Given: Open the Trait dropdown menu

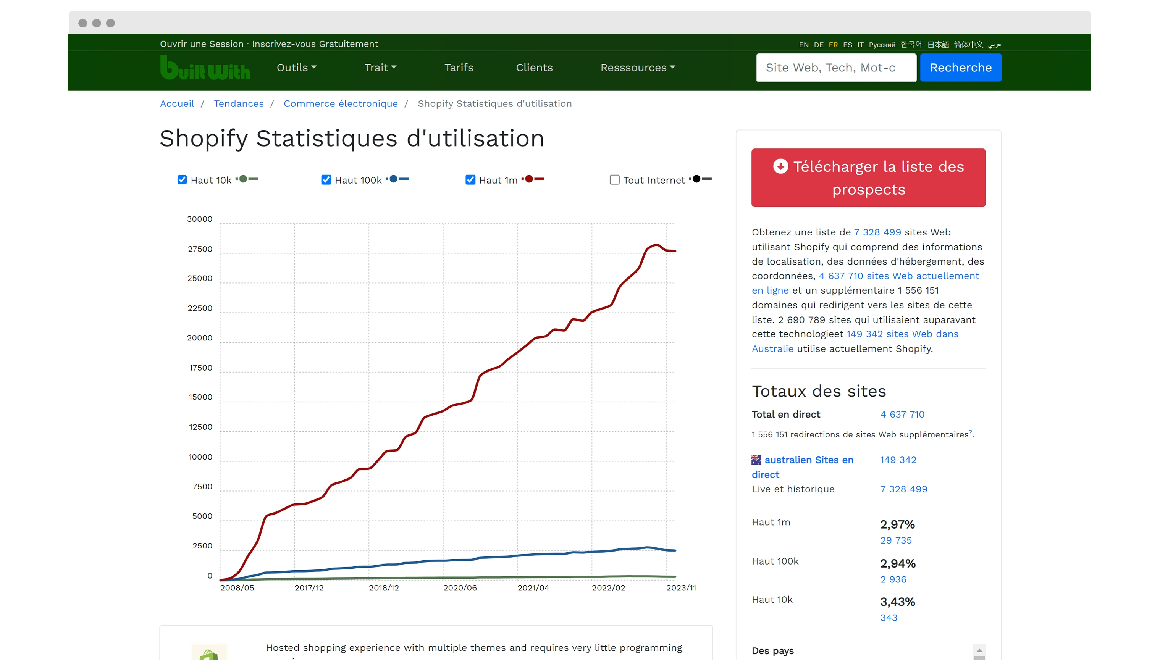Looking at the screenshot, I should tap(380, 68).
